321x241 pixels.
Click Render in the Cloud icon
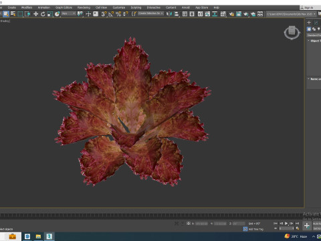[x=253, y=14]
